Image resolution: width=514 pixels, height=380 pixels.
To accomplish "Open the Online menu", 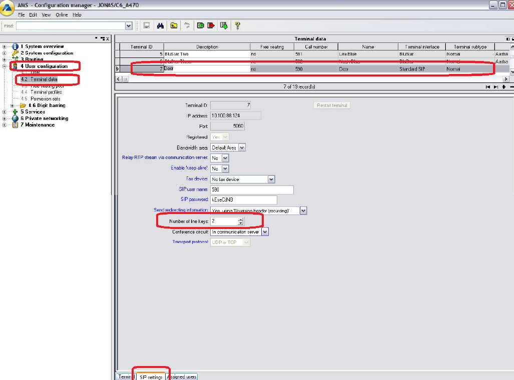I will 62,15.
